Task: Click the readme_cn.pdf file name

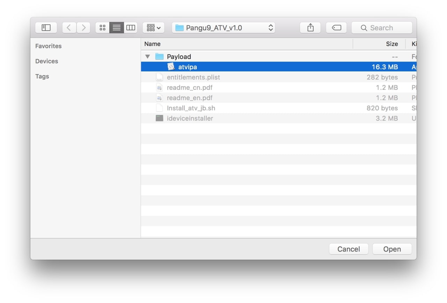Action: pos(190,87)
